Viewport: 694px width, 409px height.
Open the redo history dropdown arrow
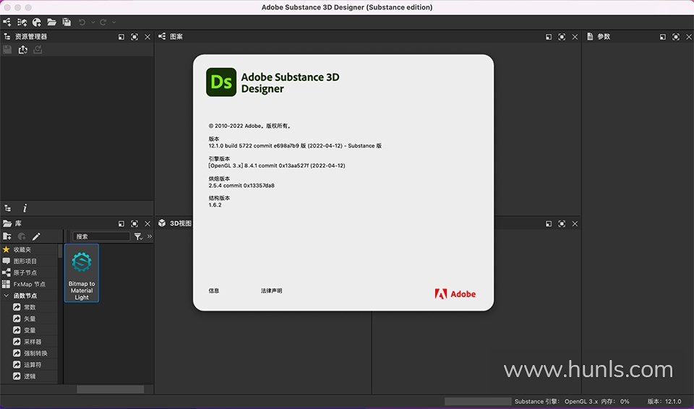[113, 22]
